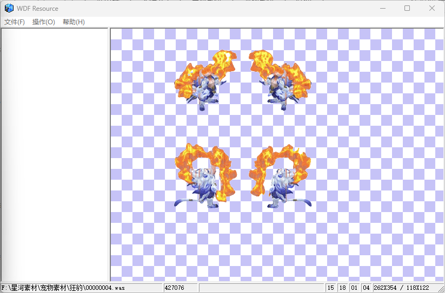Click the status bar cell showing 04
This screenshot has height=293, width=445.
(367, 288)
